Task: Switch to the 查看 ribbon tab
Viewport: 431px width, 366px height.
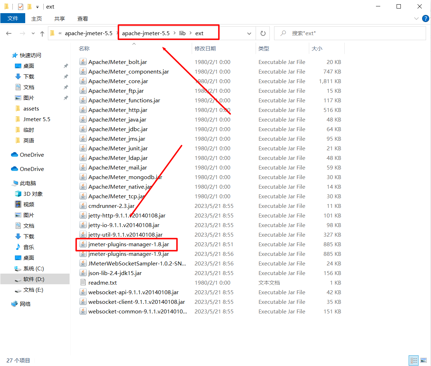Action: click(82, 18)
